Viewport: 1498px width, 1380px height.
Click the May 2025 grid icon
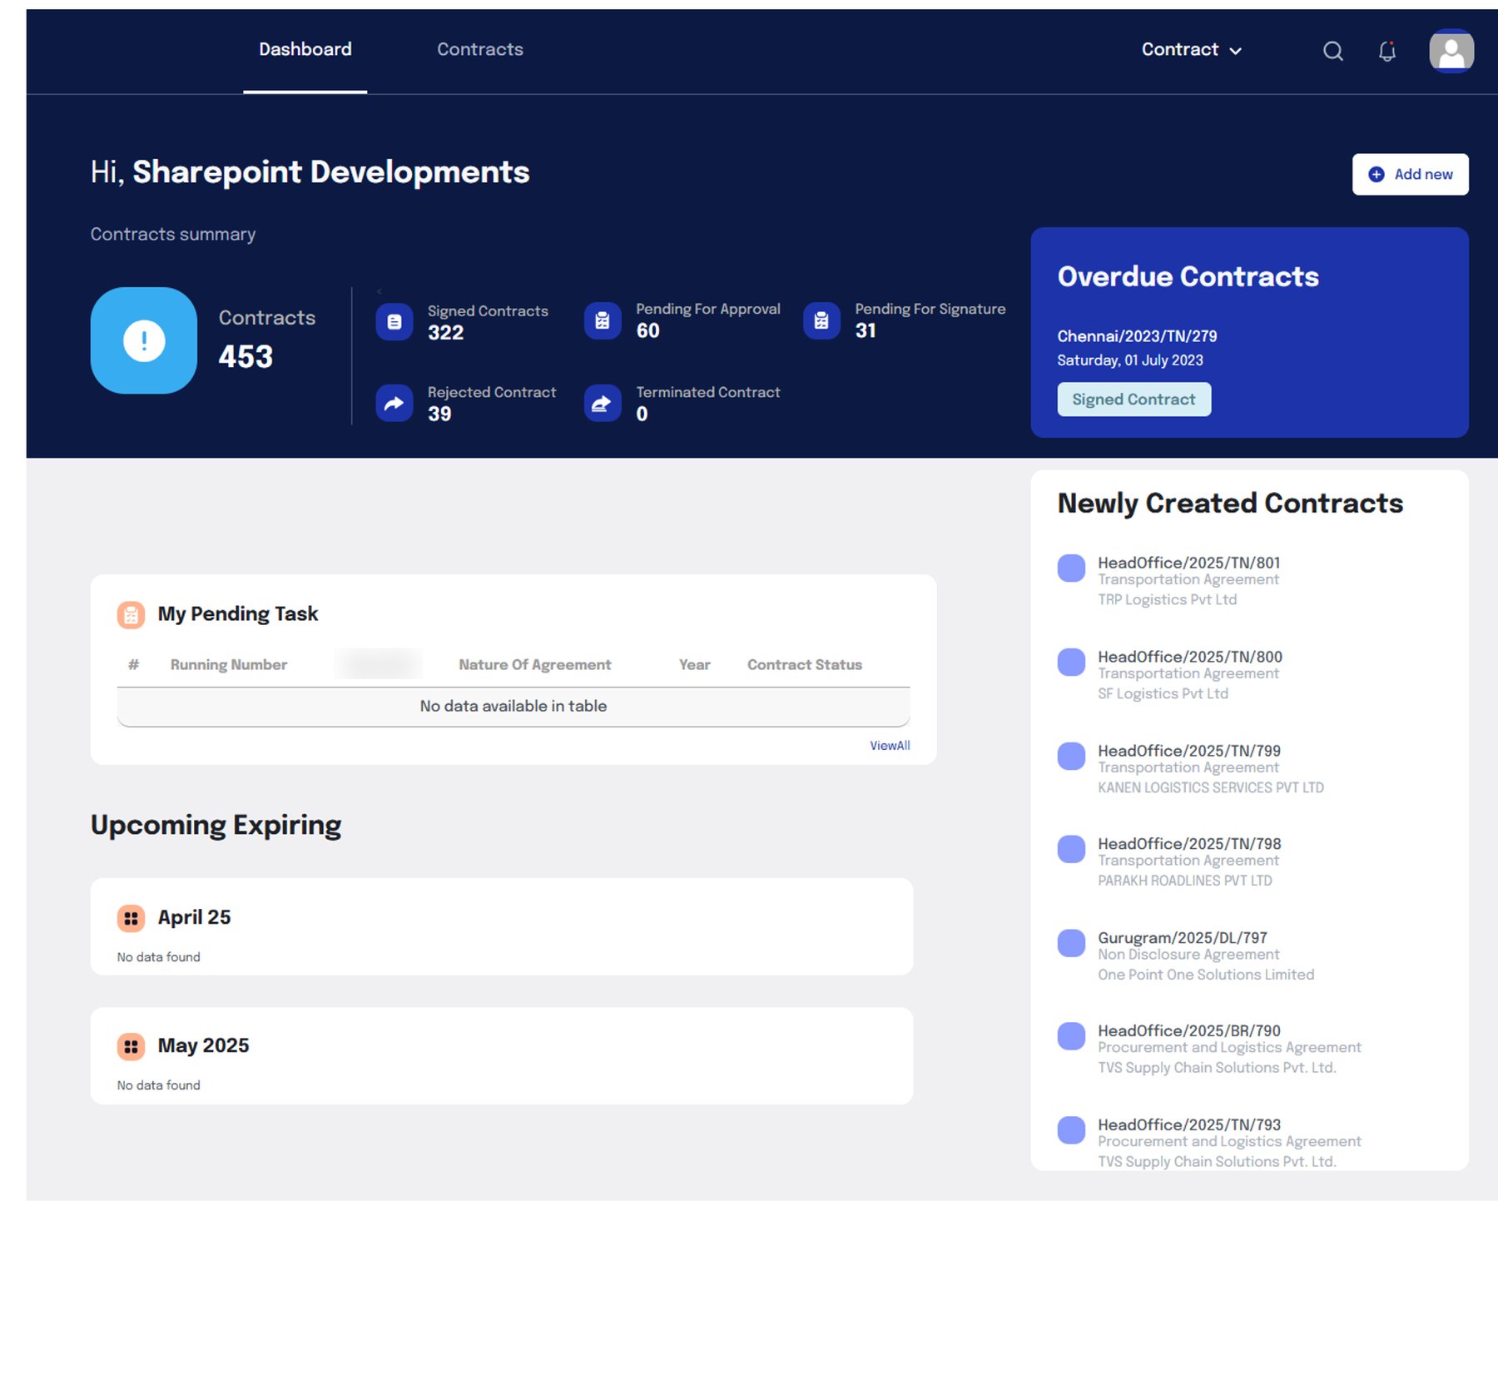131,1046
